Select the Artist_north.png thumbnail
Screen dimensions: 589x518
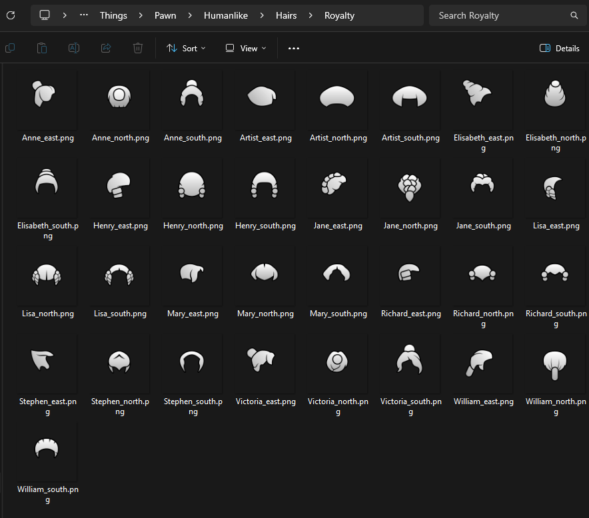336,97
